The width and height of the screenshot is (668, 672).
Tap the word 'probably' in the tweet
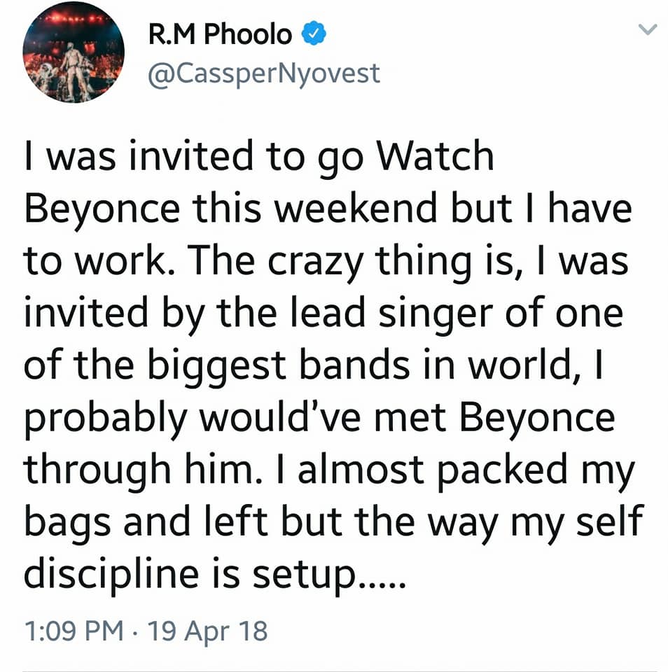point(106,419)
